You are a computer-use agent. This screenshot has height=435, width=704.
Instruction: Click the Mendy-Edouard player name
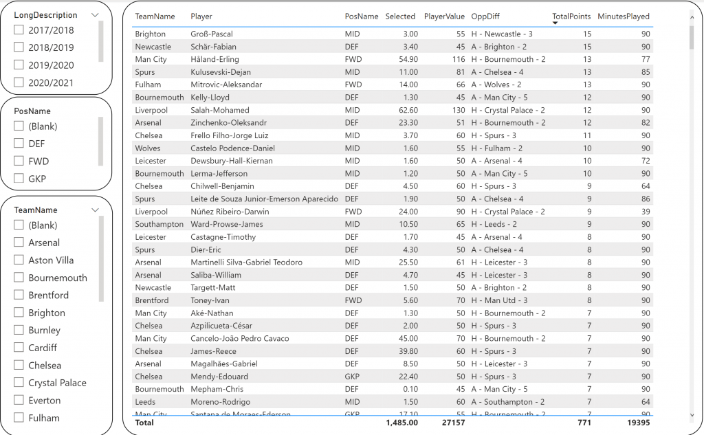[x=219, y=376]
